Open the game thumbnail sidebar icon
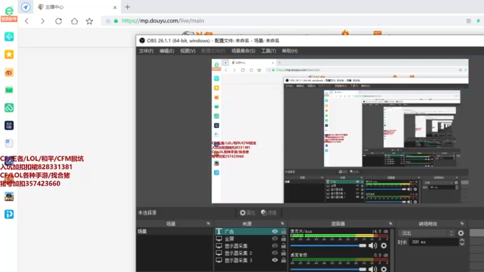This screenshot has height=272, width=484. pos(9,197)
